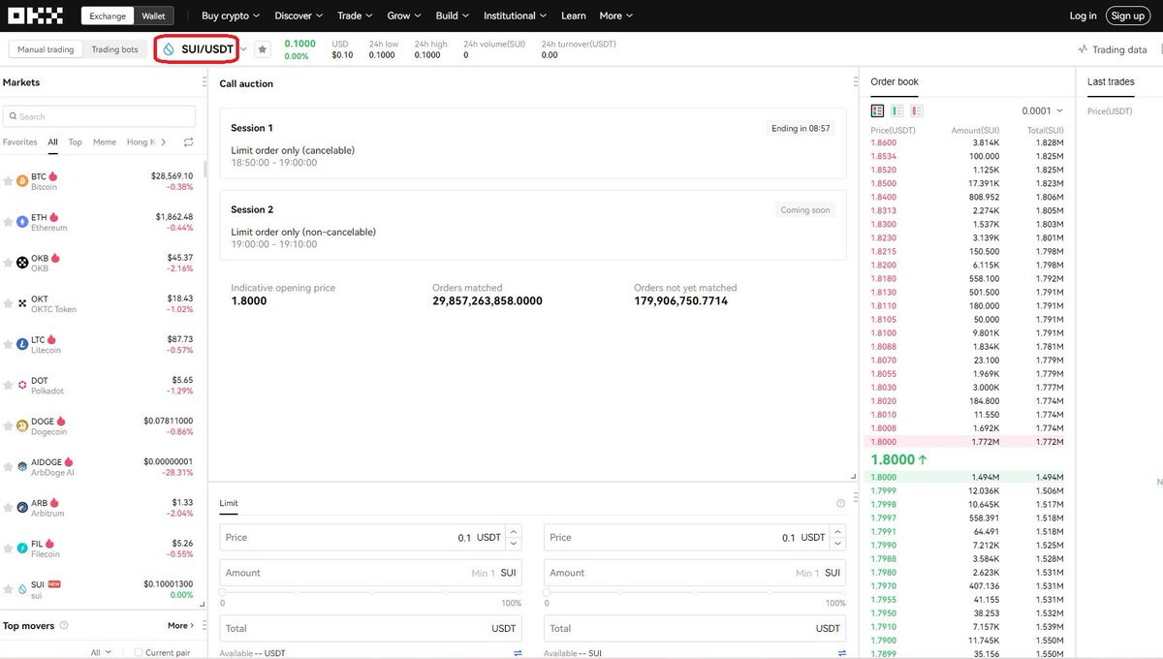
Task: Click the Polkadot coin icon
Action: coord(22,385)
